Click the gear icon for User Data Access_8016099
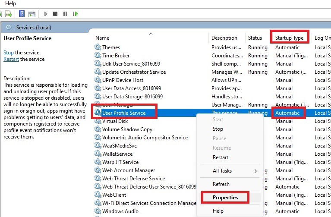 pyautogui.click(x=98, y=88)
